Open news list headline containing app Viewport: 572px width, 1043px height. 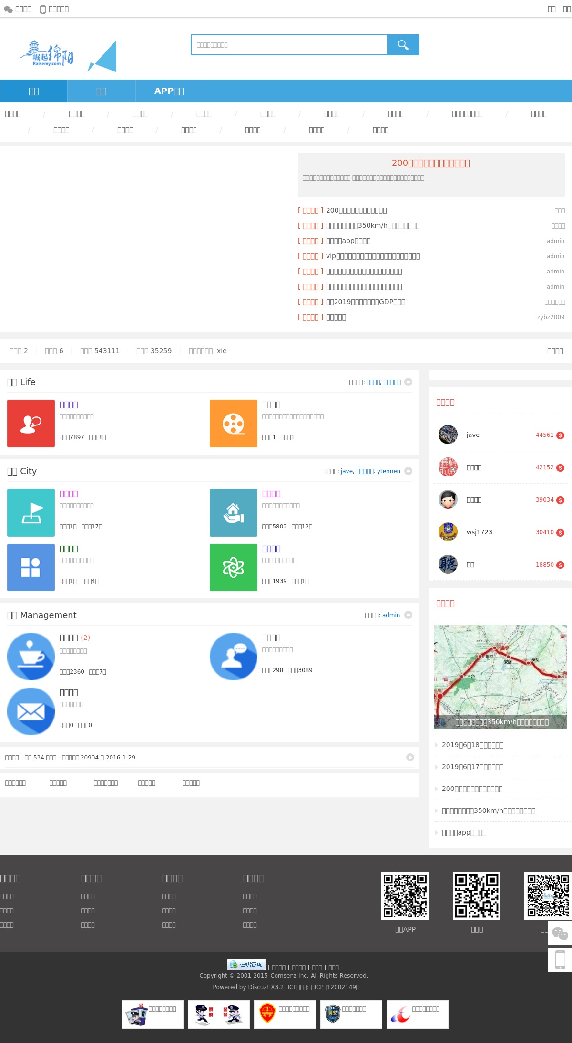pyautogui.click(x=348, y=241)
